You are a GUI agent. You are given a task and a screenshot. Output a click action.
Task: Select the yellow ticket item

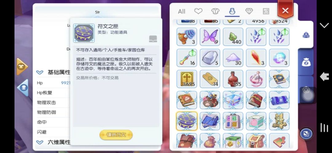(x=210, y=79)
